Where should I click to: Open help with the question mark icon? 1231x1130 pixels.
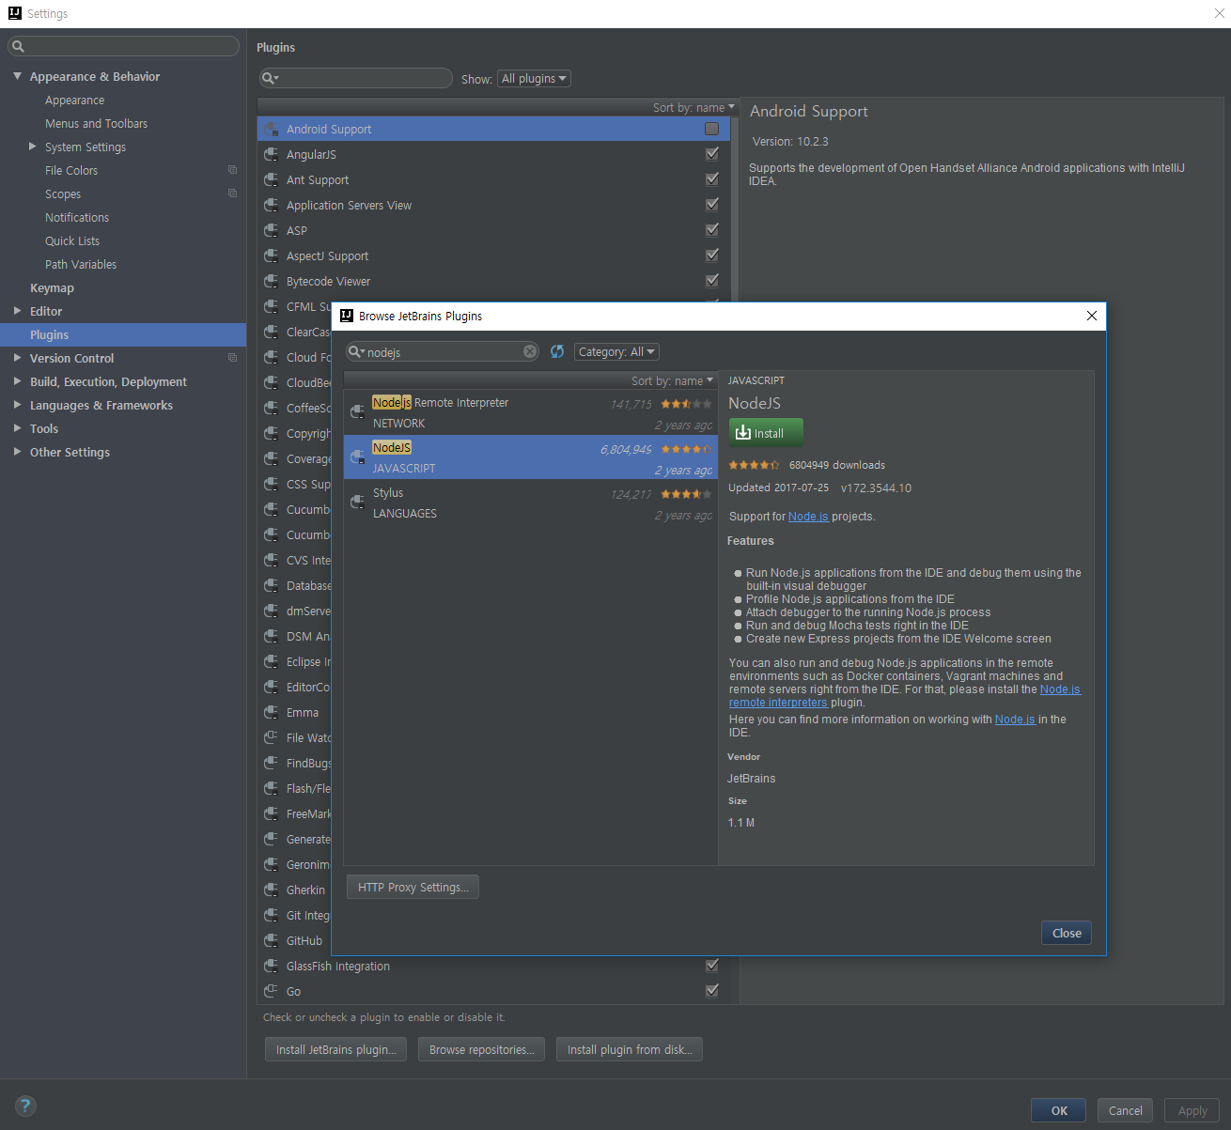tap(25, 1106)
